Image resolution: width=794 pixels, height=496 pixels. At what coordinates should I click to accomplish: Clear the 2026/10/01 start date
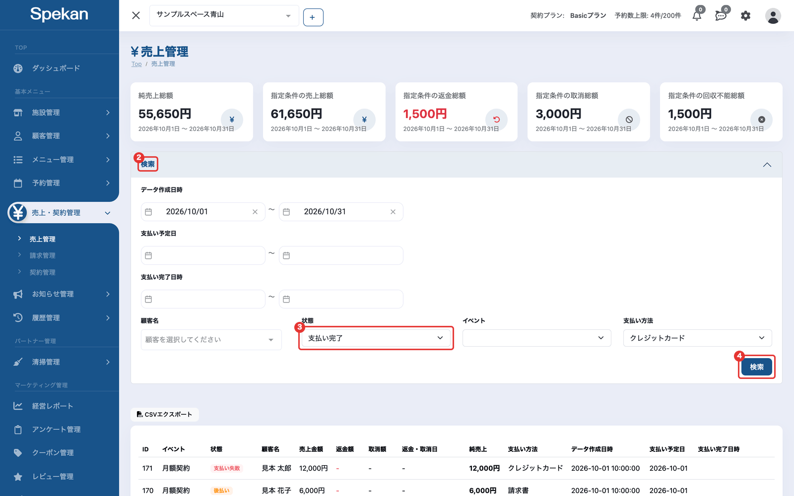(x=255, y=212)
